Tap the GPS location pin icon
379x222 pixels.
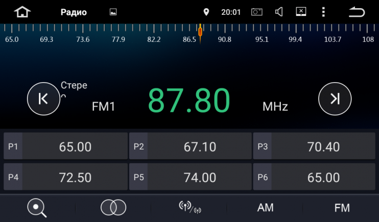tap(206, 12)
